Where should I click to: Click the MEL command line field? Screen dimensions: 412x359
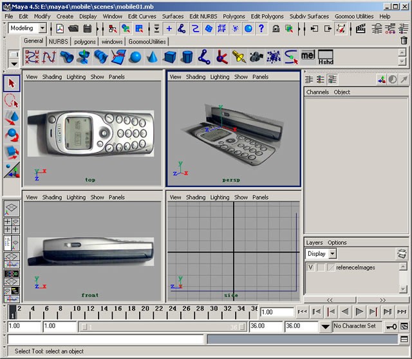106,340
